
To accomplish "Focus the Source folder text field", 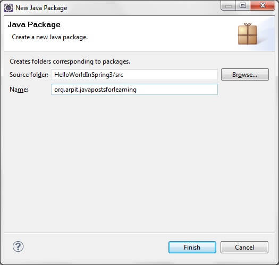I will pos(134,75).
